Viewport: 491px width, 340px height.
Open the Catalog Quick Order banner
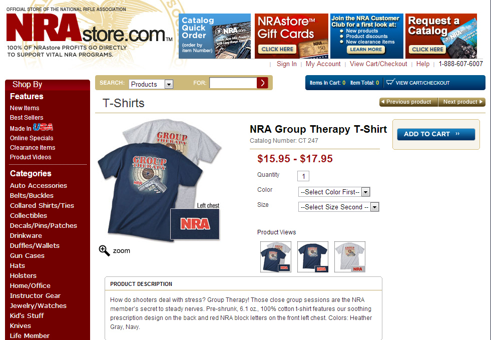coord(215,36)
